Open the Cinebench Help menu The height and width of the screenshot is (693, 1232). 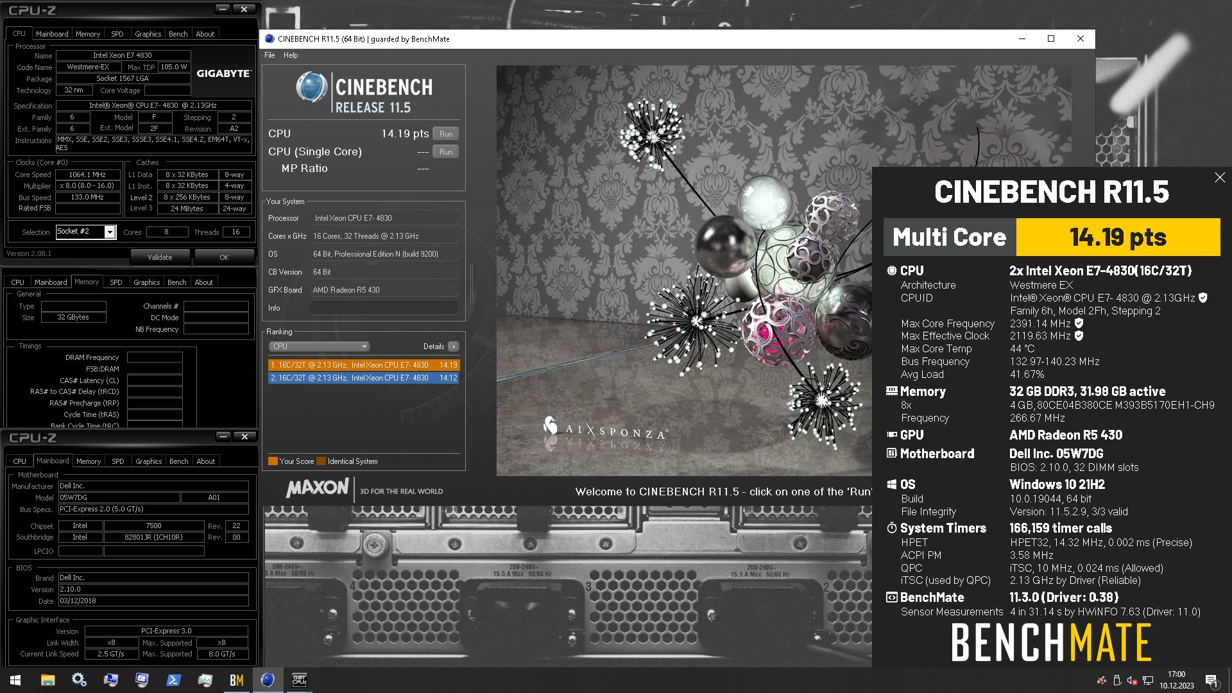click(x=291, y=55)
